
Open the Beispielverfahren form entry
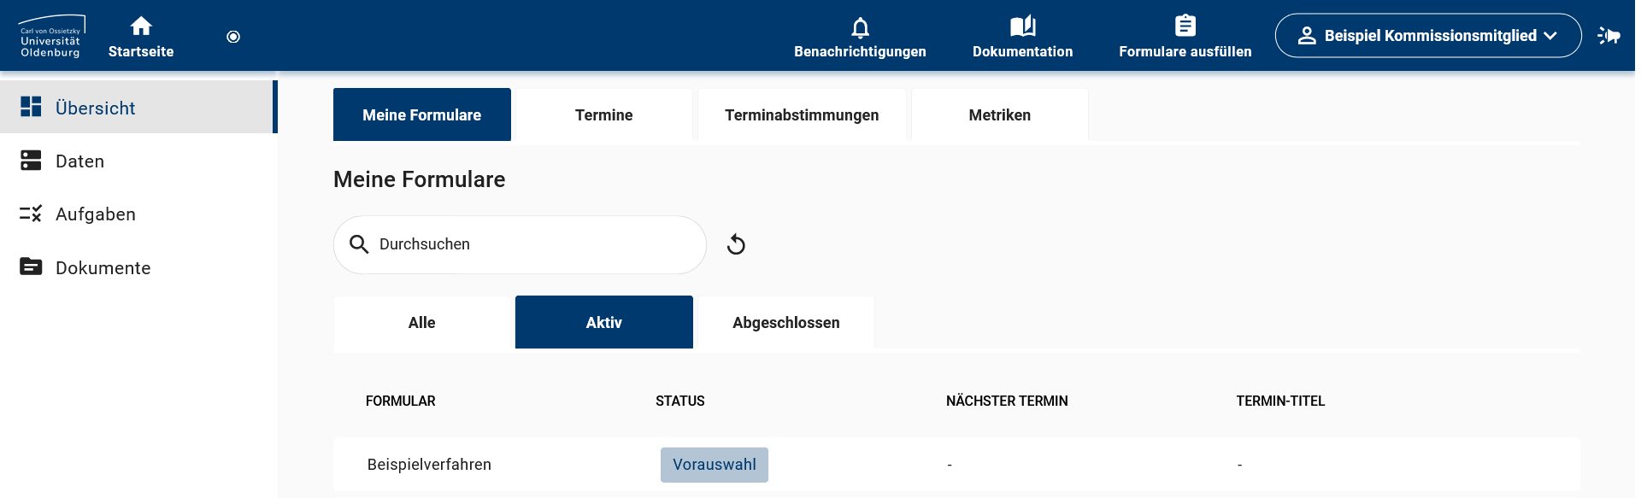(429, 465)
